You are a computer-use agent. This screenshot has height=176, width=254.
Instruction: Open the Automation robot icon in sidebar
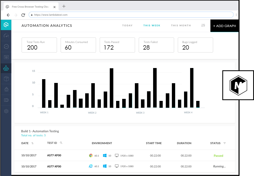6,68
